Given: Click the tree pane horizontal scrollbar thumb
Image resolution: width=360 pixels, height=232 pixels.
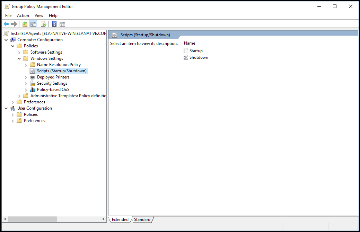Looking at the screenshot, I should (x=33, y=219).
